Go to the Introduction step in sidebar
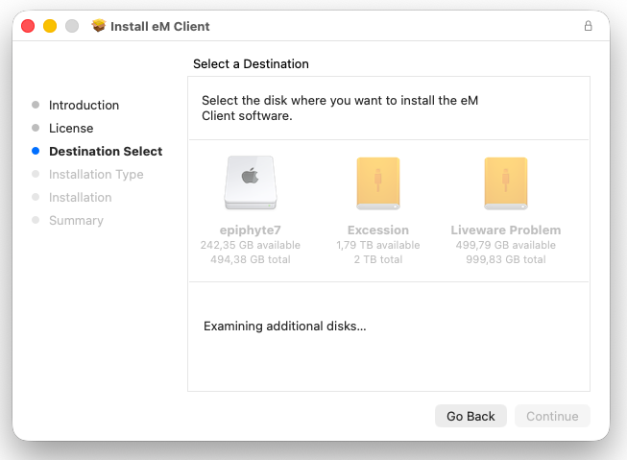627x460 pixels. [x=84, y=106]
